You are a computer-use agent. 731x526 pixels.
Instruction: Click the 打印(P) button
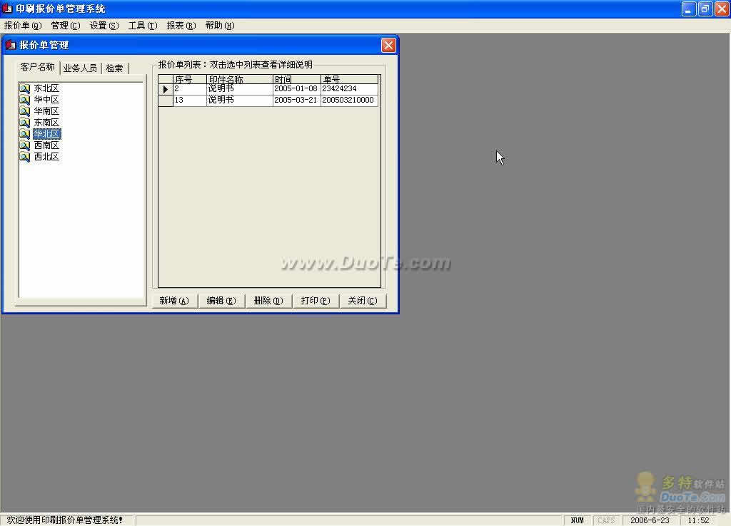coord(316,301)
